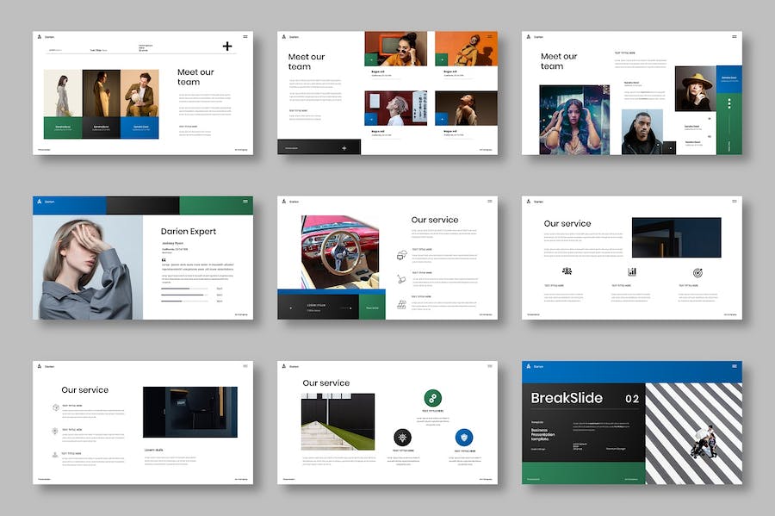Click the bar chart service icon

(x=632, y=271)
